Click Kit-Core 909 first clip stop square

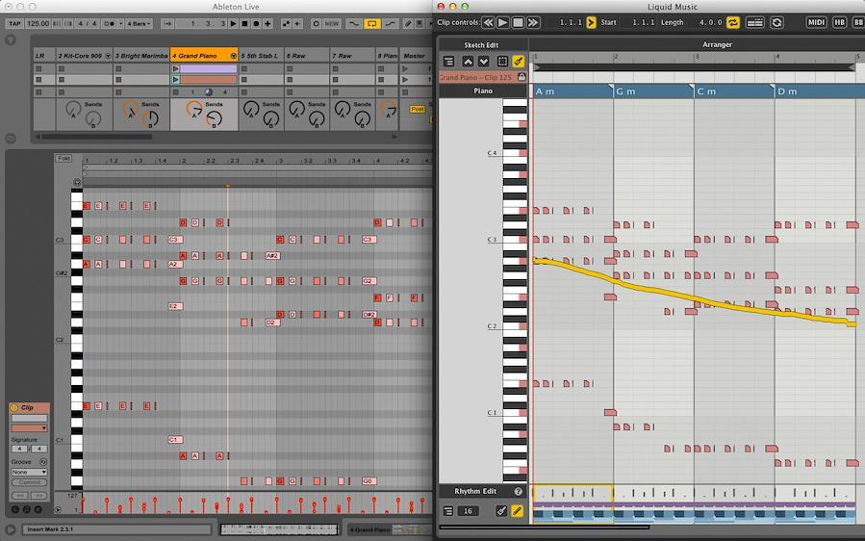62,69
